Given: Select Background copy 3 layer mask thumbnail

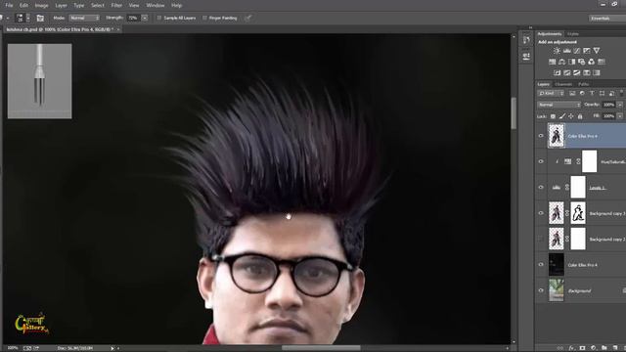Looking at the screenshot, I should point(578,213).
